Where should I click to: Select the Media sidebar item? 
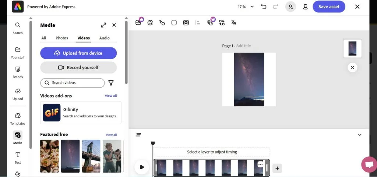point(18,138)
